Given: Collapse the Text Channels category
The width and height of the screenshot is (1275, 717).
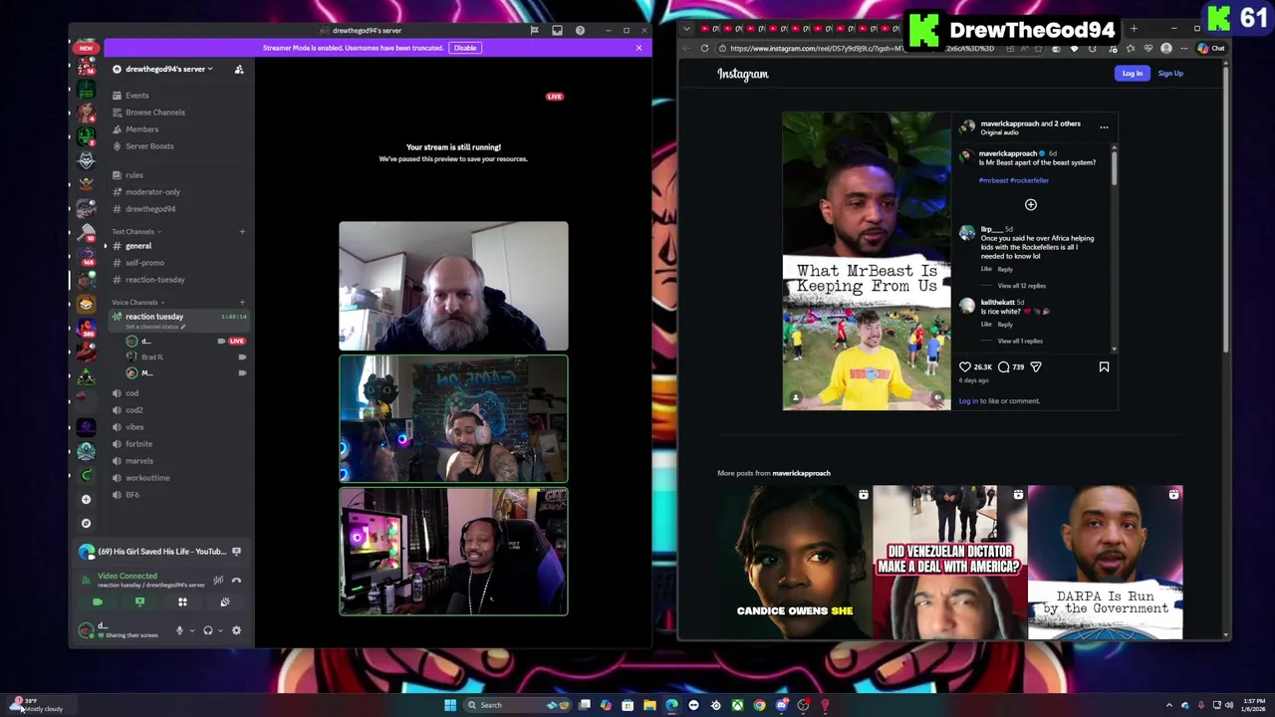Looking at the screenshot, I should [x=135, y=231].
